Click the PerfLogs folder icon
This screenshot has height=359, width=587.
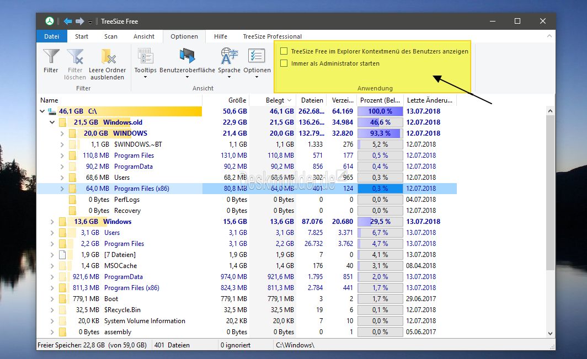[73, 200]
